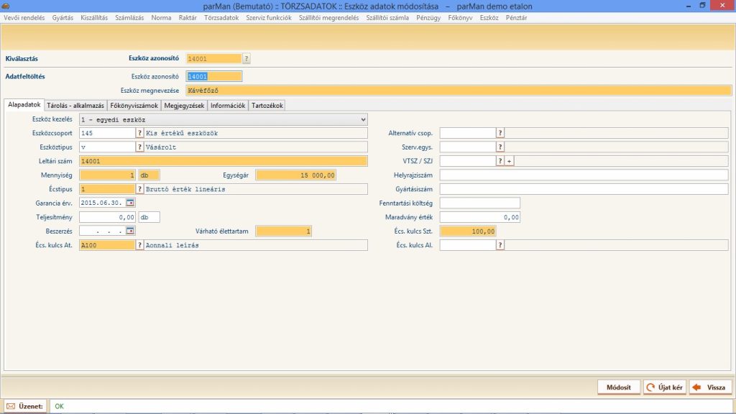Open the Vevői rendelés menu
This screenshot has width=736, height=414.
[x=24, y=18]
